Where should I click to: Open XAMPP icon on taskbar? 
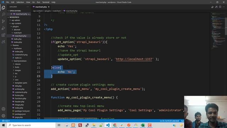tap(73, 125)
